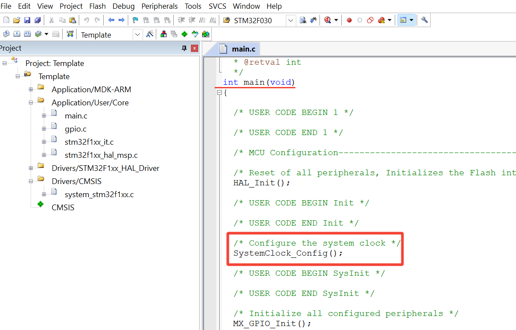The width and height of the screenshot is (516, 330).
Task: Click the Paste clipboard icon
Action: tap(72, 20)
